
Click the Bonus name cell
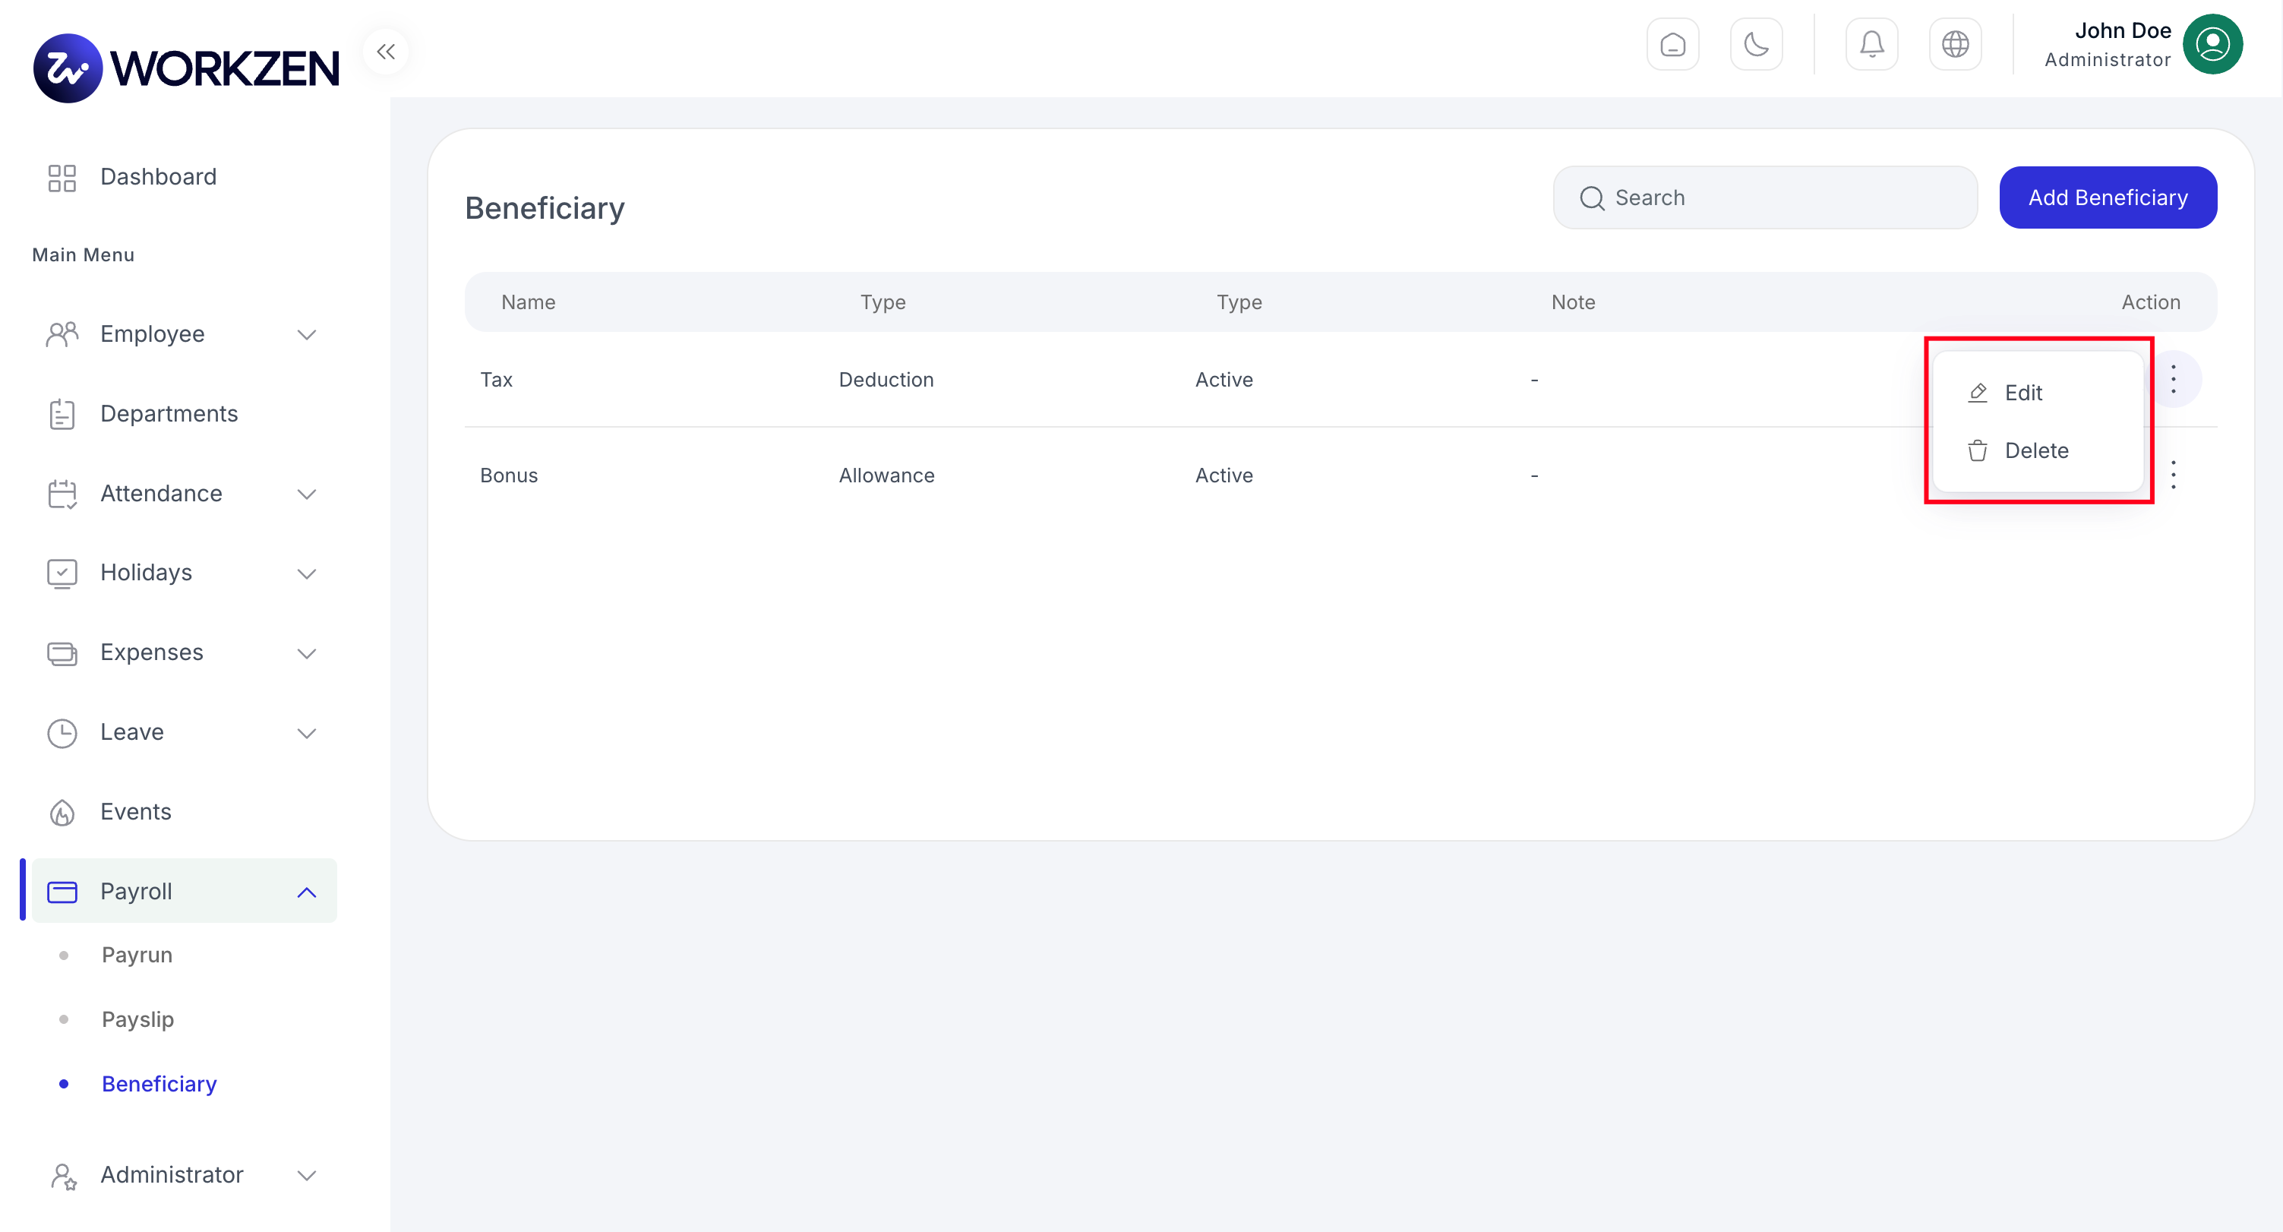click(509, 475)
